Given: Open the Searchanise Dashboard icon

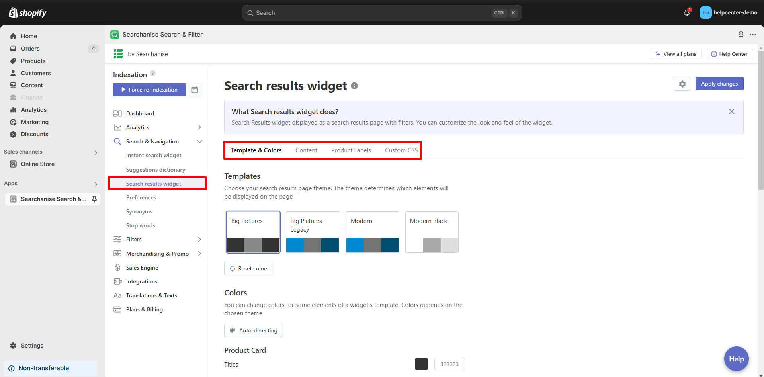Looking at the screenshot, I should pyautogui.click(x=117, y=113).
